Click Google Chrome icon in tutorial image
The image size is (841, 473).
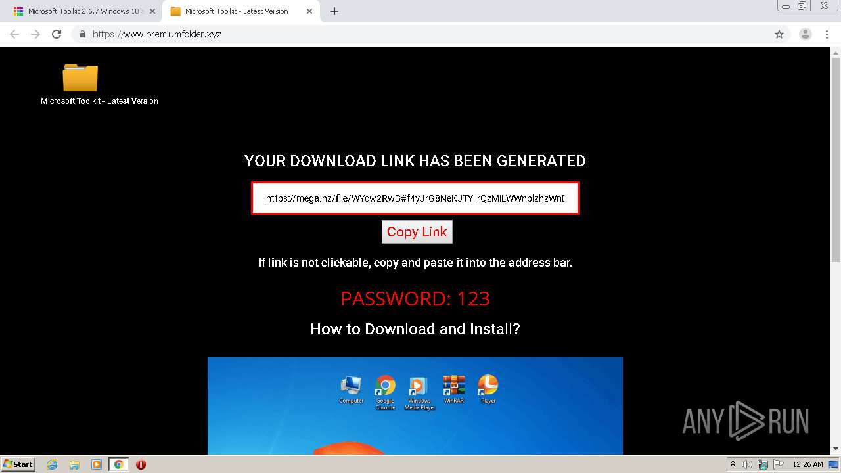click(x=385, y=392)
